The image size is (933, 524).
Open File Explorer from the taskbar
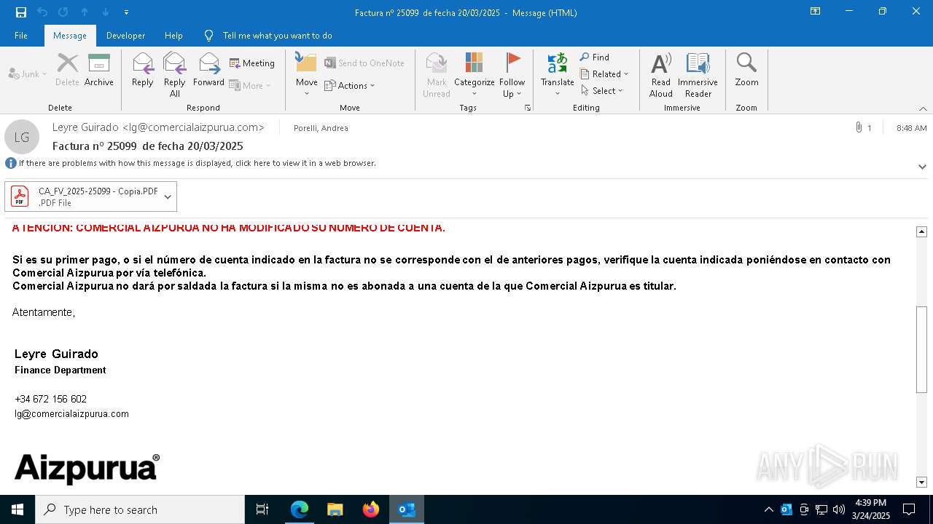point(335,509)
